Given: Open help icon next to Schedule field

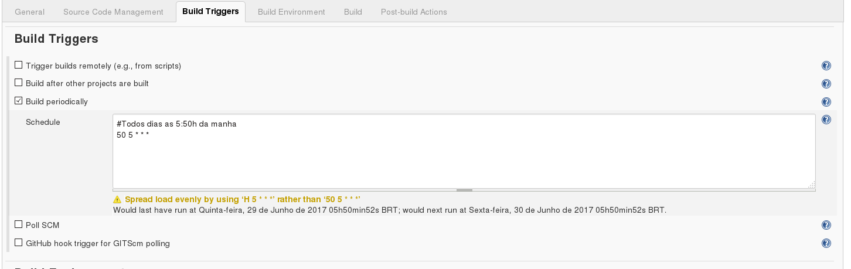Looking at the screenshot, I should click(x=826, y=120).
